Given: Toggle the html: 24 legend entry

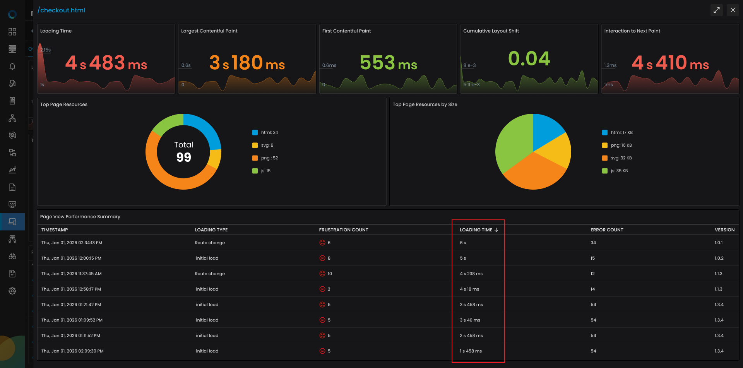Looking at the screenshot, I should coord(265,132).
